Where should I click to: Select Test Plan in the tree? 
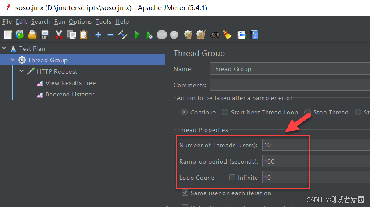(x=32, y=49)
